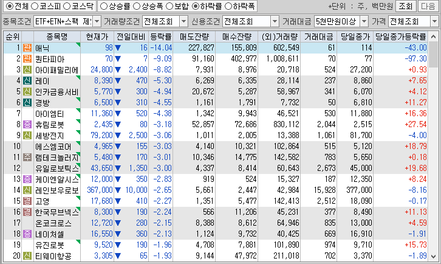Screen dimensions: 441x264
Task: Click the 신 badge on 아이패밀리에 row
Action: tap(27, 69)
